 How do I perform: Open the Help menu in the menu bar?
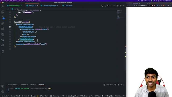point(39,1)
